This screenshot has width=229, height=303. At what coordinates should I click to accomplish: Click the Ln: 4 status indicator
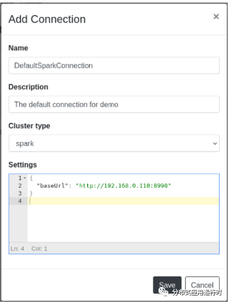[x=17, y=248]
